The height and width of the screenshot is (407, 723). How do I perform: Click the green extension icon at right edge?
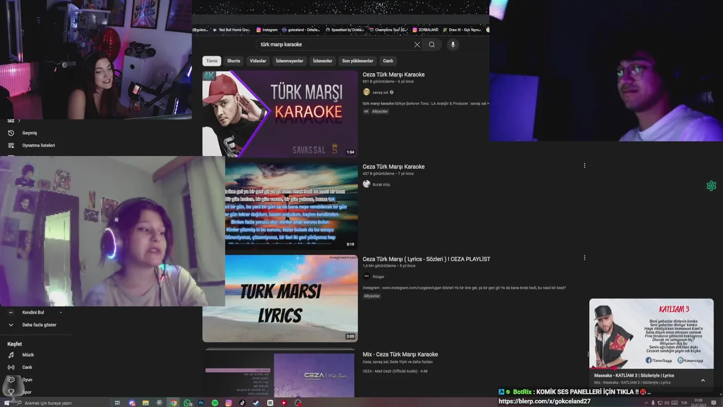tap(711, 186)
